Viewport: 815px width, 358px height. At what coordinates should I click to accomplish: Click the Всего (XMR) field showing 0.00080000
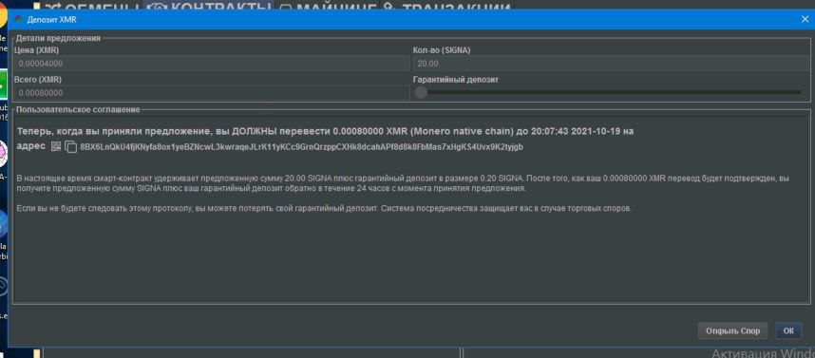[x=212, y=93]
